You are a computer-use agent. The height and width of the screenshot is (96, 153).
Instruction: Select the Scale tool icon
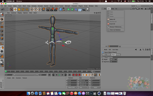19,9
